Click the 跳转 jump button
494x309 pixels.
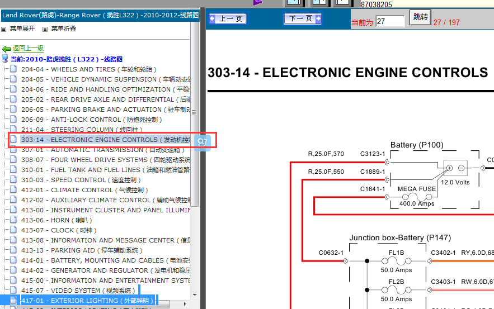coord(420,17)
